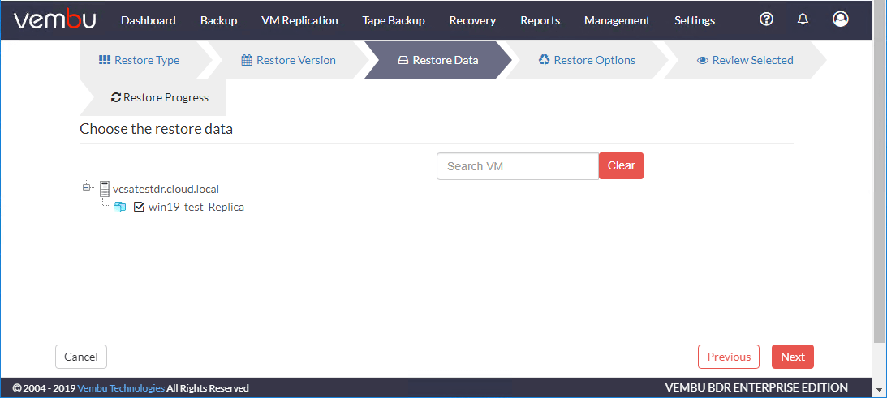887x398 pixels.
Task: Go to the Restore Version step
Action: click(289, 60)
